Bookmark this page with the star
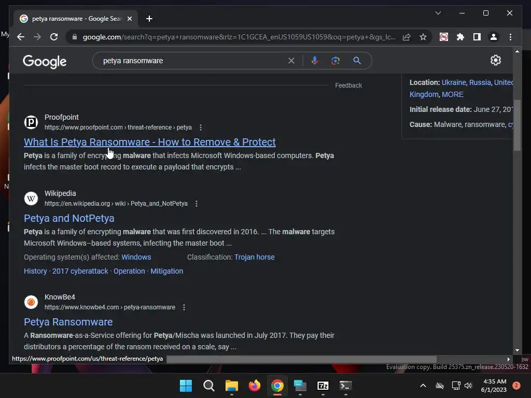The image size is (531, 398). [423, 37]
